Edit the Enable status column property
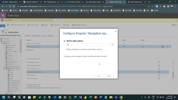This screenshot has height=100, width=178. [159, 62]
